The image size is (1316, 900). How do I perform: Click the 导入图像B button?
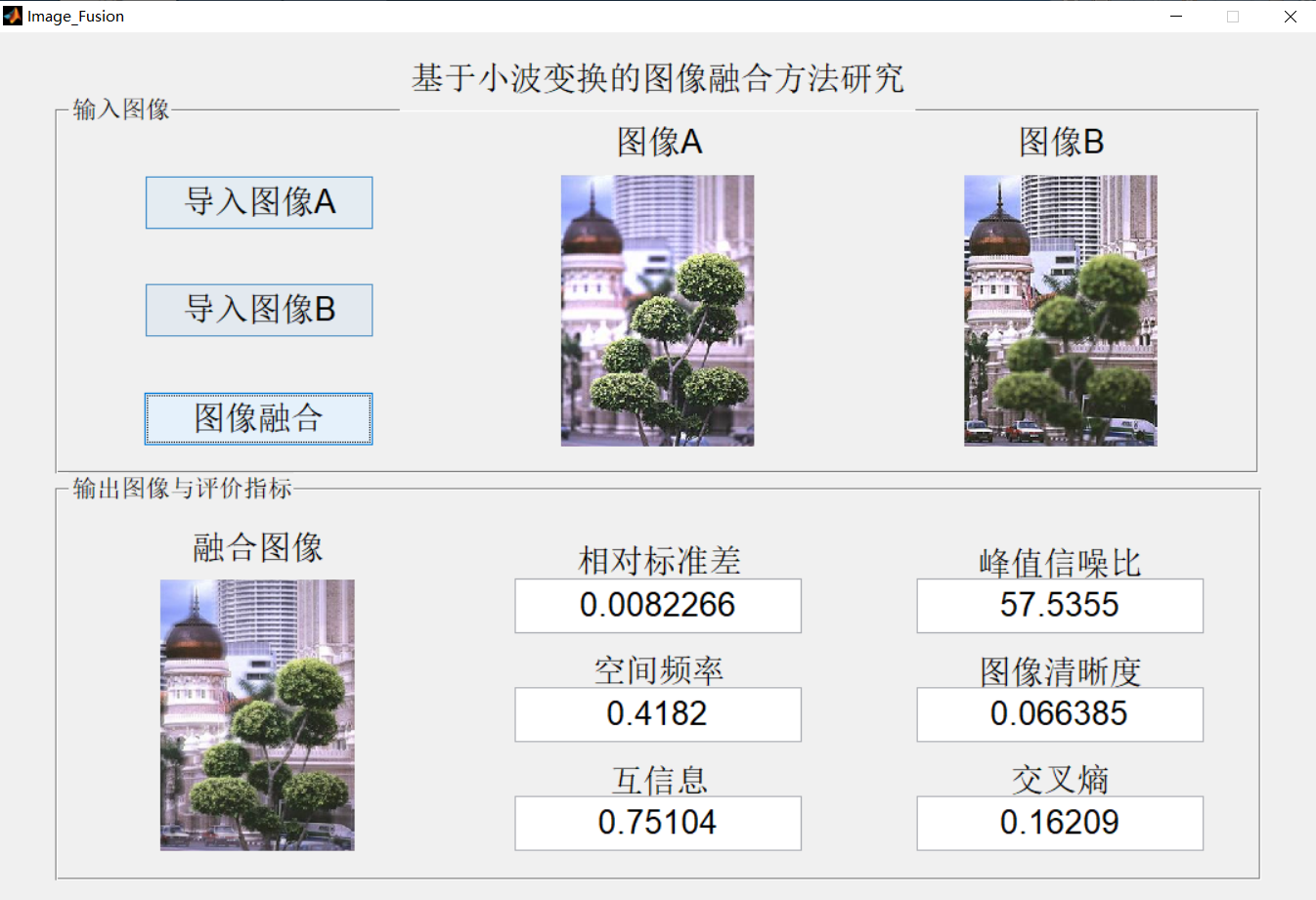[x=258, y=310]
